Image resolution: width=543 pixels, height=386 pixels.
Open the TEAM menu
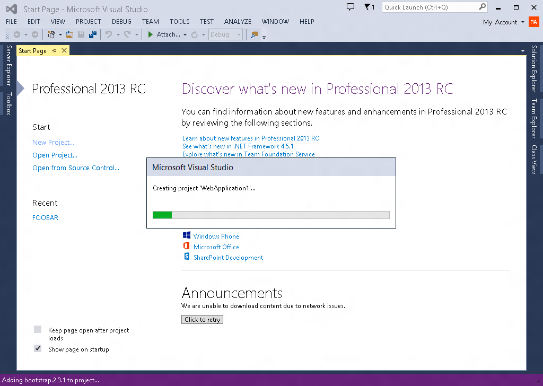[x=150, y=21]
